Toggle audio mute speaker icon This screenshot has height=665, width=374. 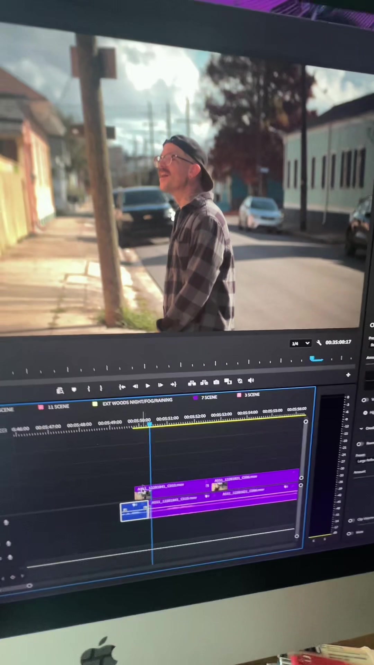pyautogui.click(x=251, y=380)
